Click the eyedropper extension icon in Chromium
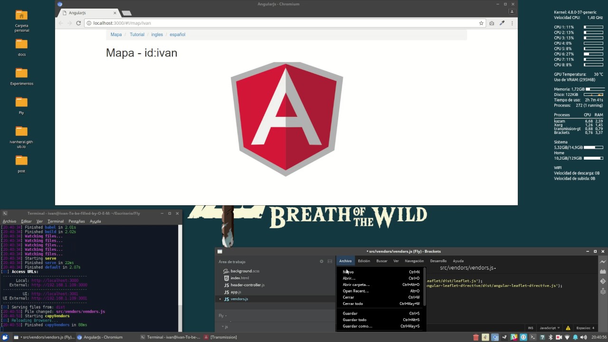 click(502, 23)
